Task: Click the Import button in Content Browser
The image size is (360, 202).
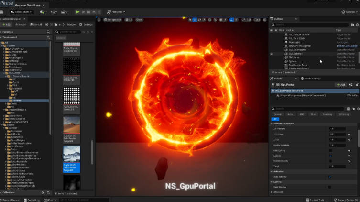Action: point(21,24)
